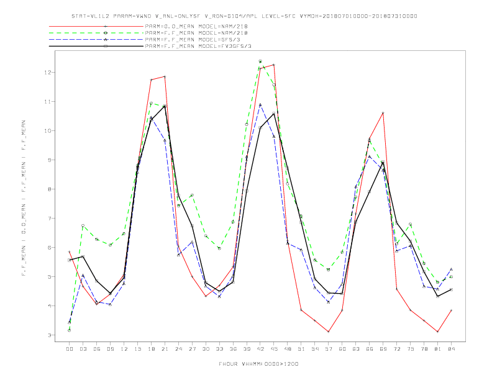Click x-axis hour label 51
492x380 pixels.
click(x=301, y=349)
